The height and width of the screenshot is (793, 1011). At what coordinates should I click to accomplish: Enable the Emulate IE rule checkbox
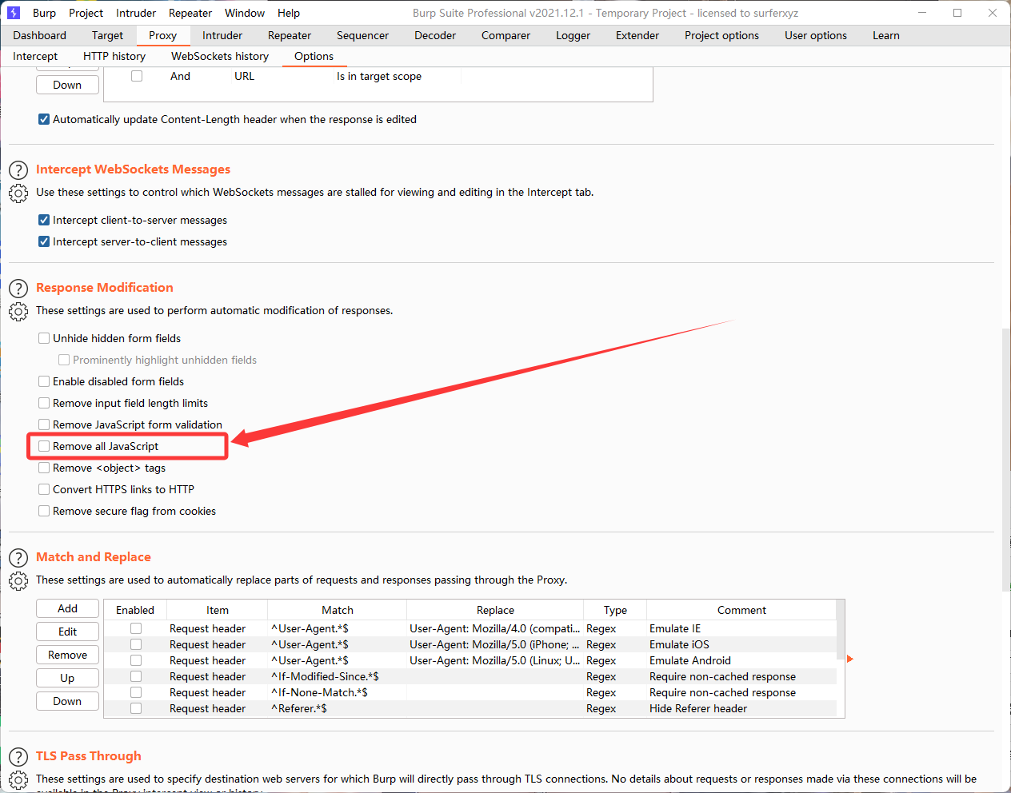click(x=136, y=628)
